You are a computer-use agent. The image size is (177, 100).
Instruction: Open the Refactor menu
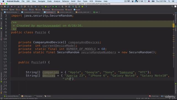66,1
